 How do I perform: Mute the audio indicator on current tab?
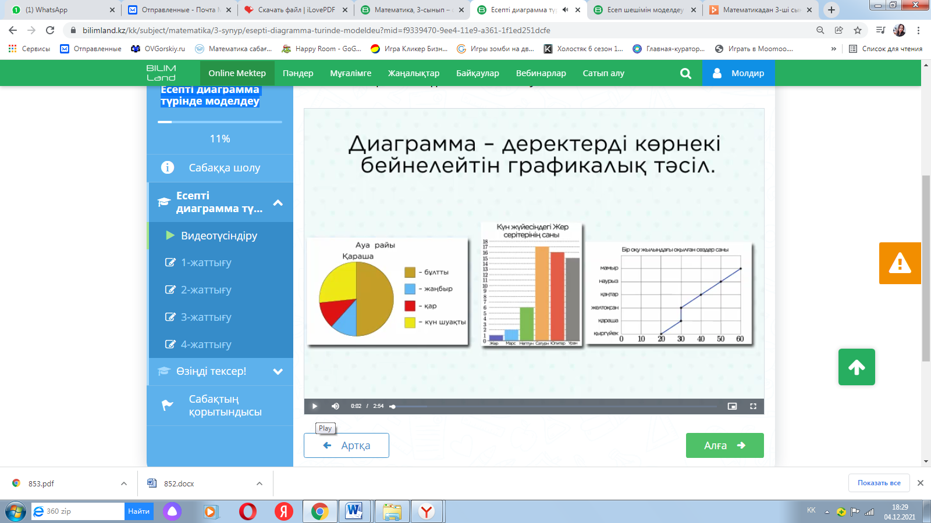[565, 10]
